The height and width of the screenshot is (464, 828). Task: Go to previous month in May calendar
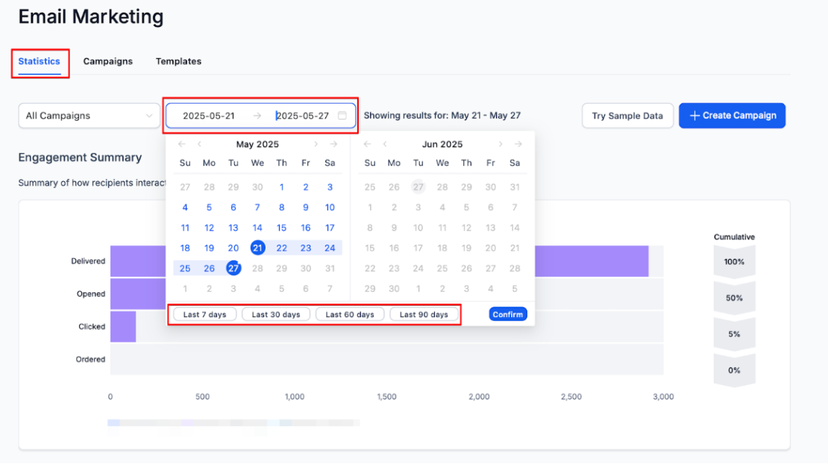tap(200, 145)
